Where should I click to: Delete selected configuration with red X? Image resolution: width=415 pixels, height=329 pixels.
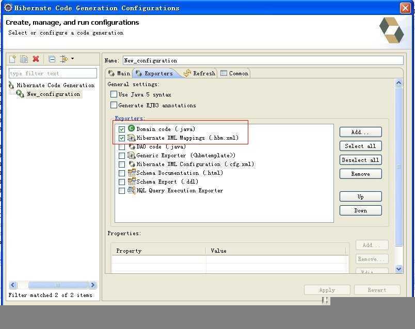pyautogui.click(x=36, y=59)
